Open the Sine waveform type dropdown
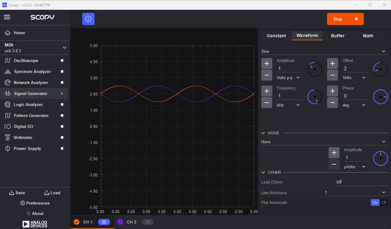 coord(324,51)
